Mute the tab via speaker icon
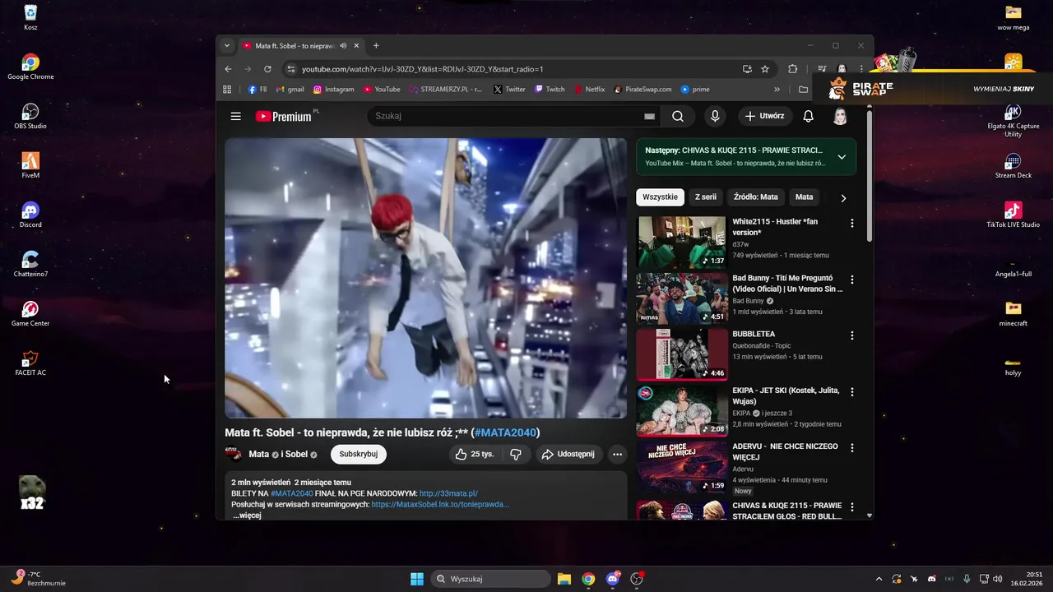1053x592 pixels. coord(343,45)
